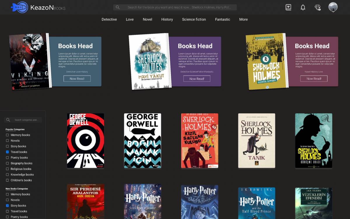This screenshot has width=350, height=219.
Task: Open the notifications bell icon
Action: point(303,7)
